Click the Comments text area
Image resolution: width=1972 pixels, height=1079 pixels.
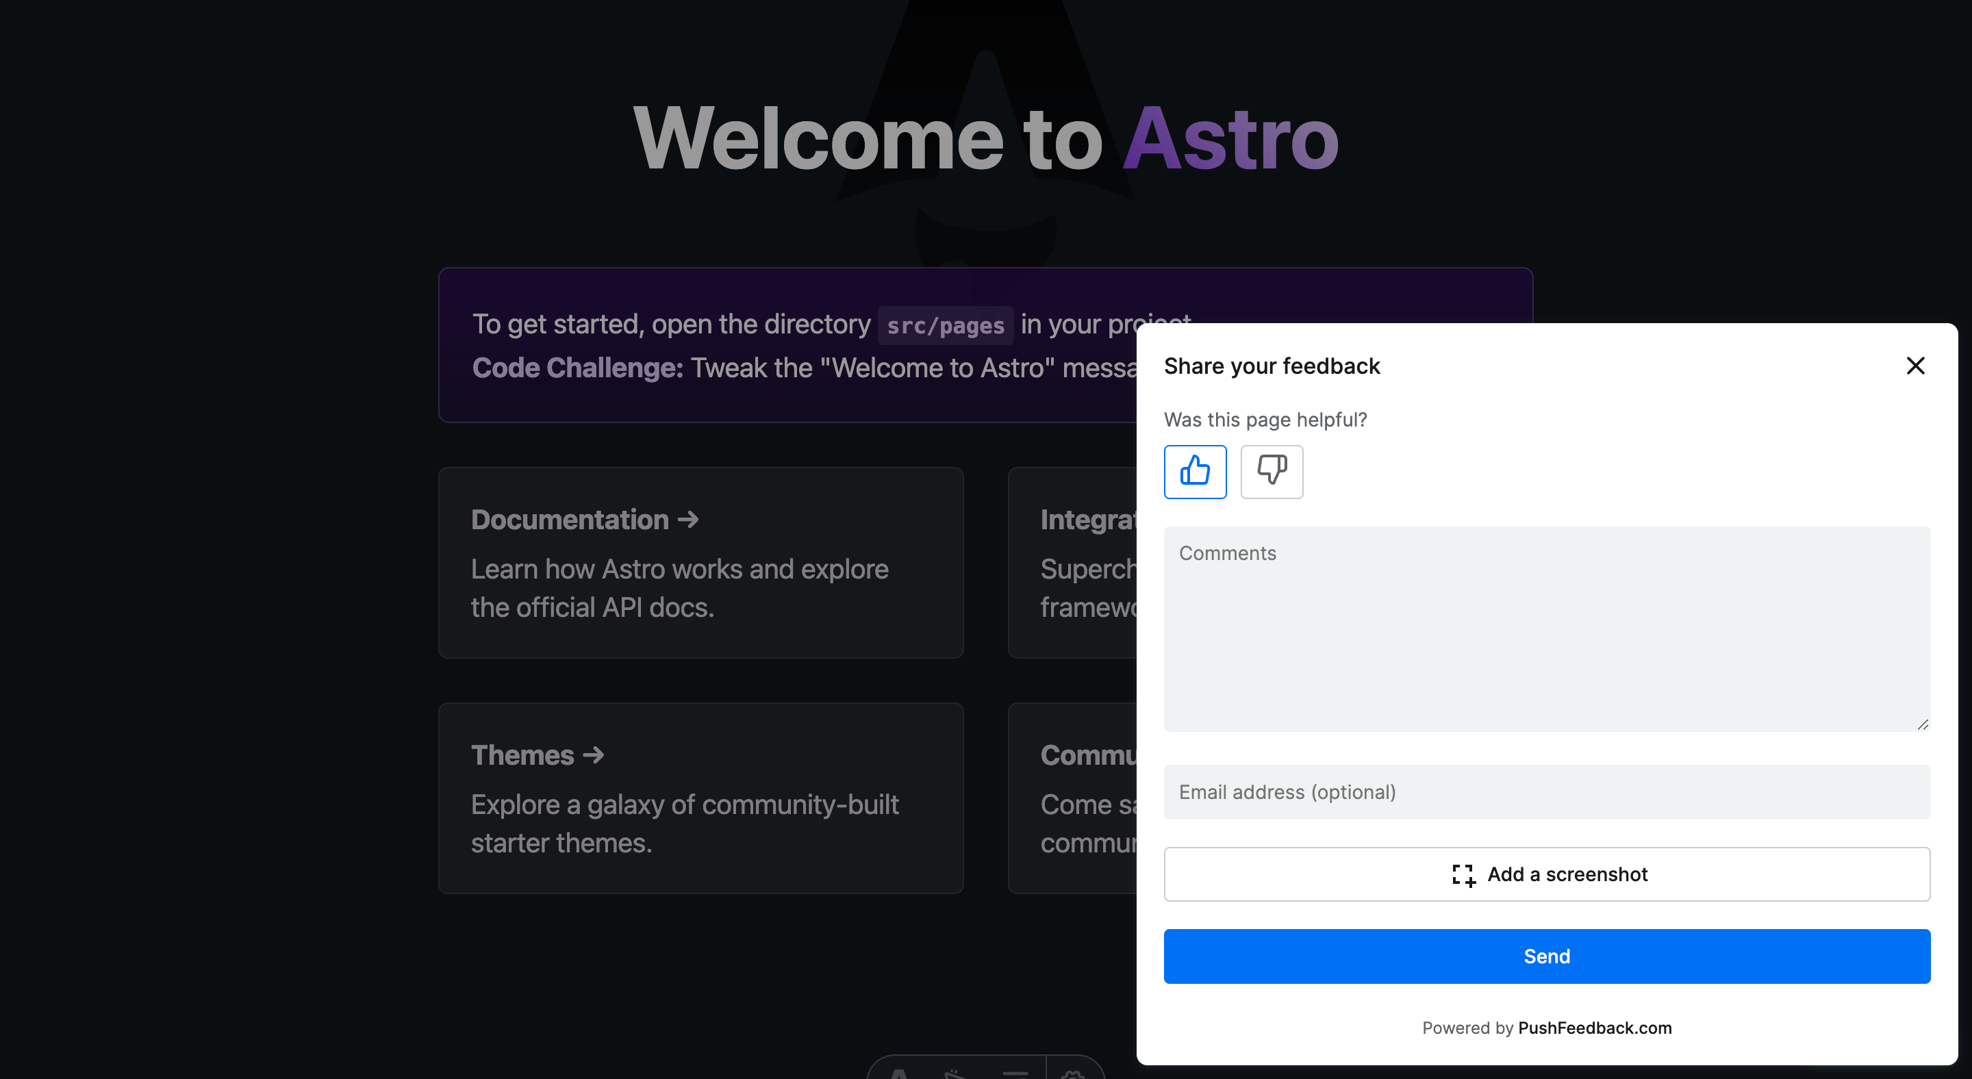coord(1547,627)
